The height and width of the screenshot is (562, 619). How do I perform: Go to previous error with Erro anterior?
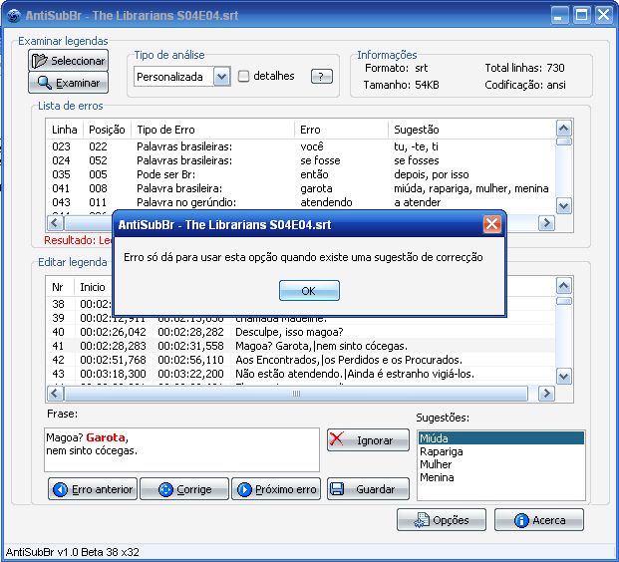tap(93, 489)
